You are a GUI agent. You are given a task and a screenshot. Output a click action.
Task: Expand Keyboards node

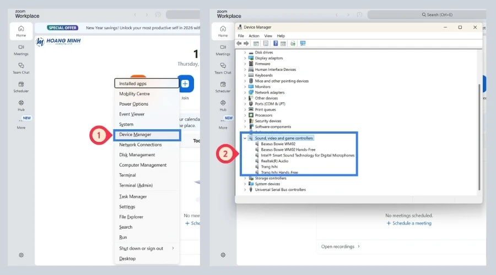[245, 75]
